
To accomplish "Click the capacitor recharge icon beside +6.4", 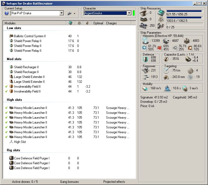I will 188,59.
